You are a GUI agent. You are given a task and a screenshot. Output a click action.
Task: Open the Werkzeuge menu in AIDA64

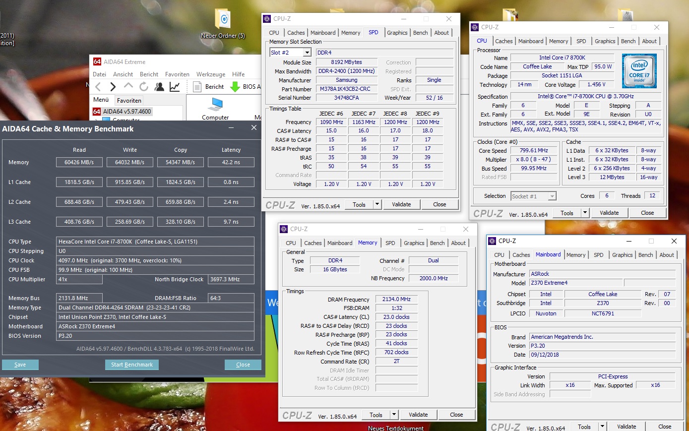pyautogui.click(x=211, y=74)
